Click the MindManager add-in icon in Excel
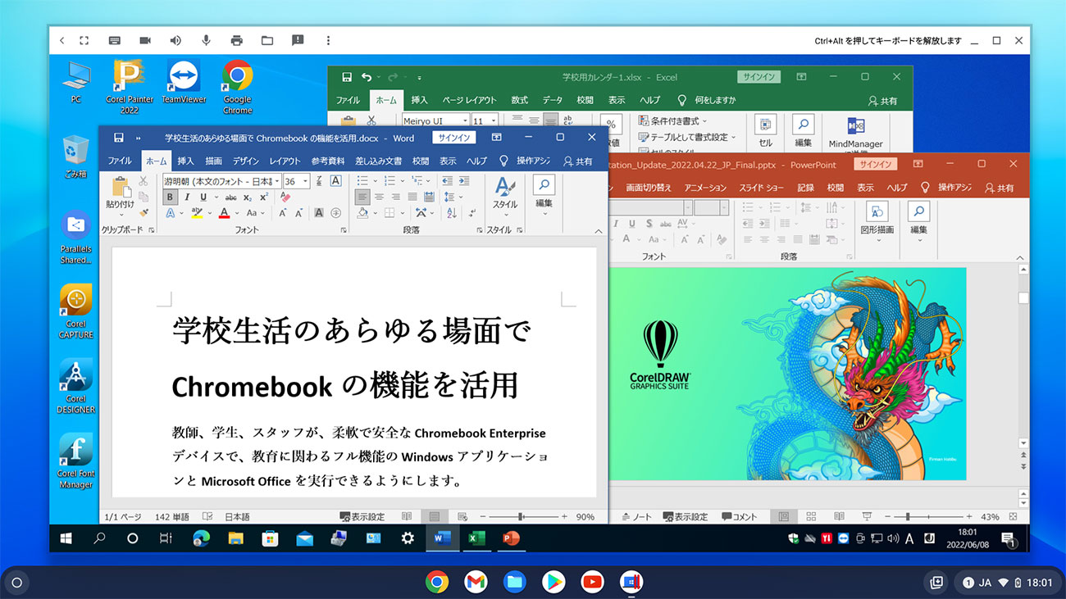The height and width of the screenshot is (599, 1066). coord(856,126)
